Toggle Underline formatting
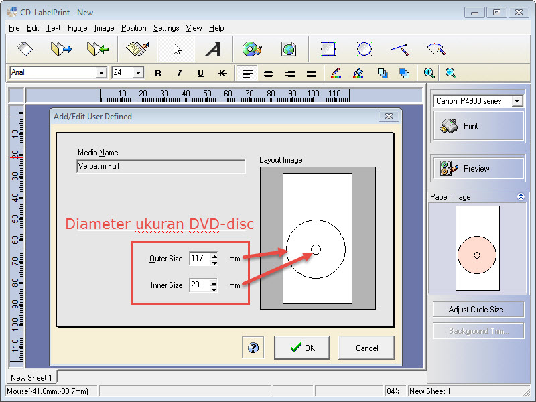 point(200,73)
